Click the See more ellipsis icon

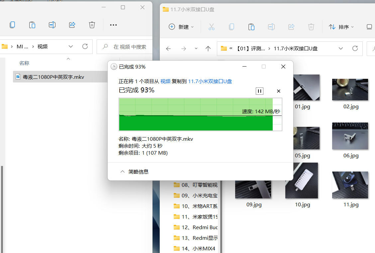point(113,25)
